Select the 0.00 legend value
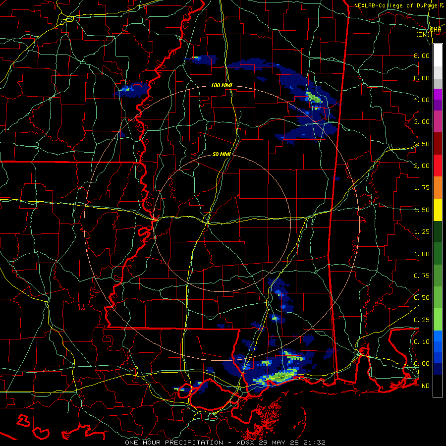The height and width of the screenshot is (446, 446). (x=422, y=364)
